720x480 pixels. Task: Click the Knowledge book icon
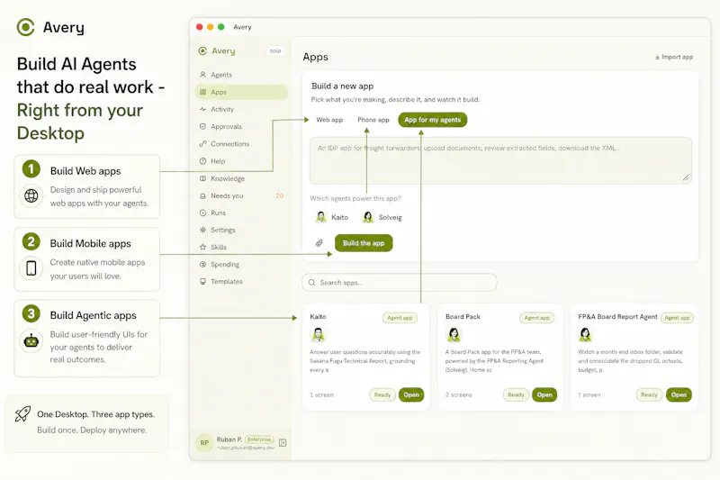click(202, 178)
